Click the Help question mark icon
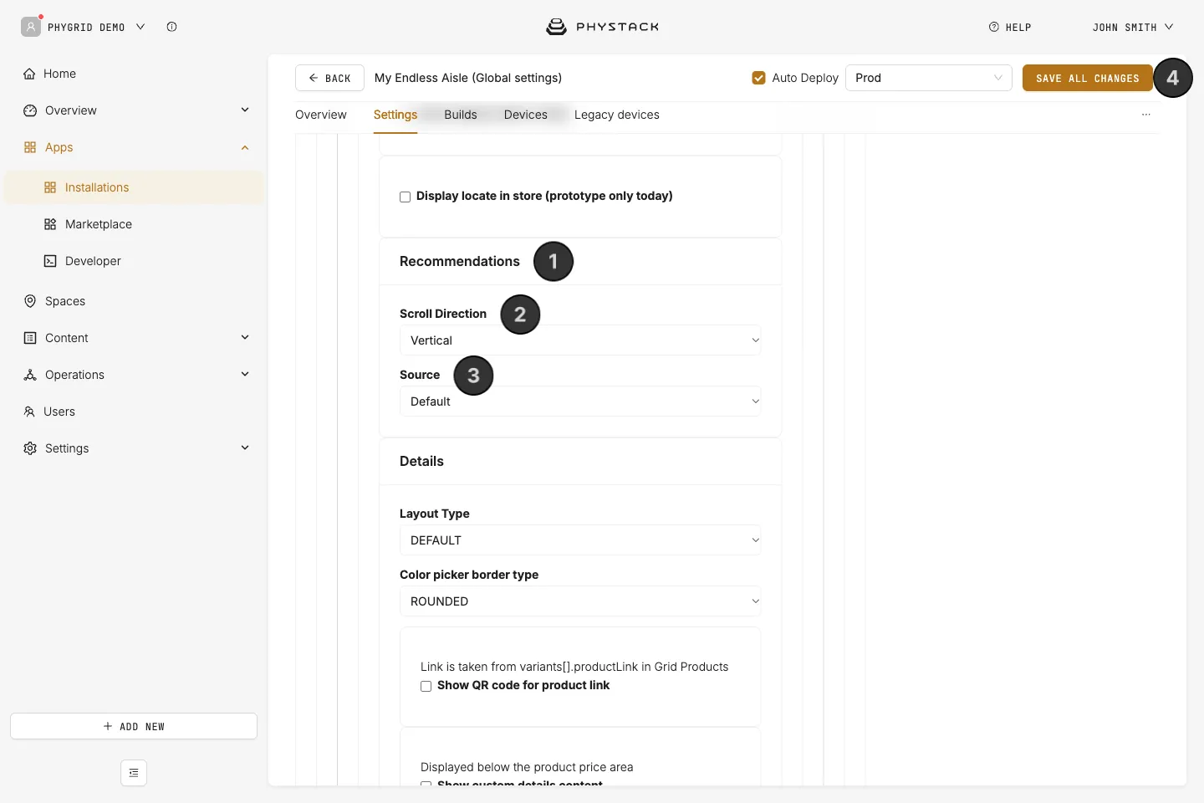Image resolution: width=1204 pixels, height=803 pixels. [994, 27]
